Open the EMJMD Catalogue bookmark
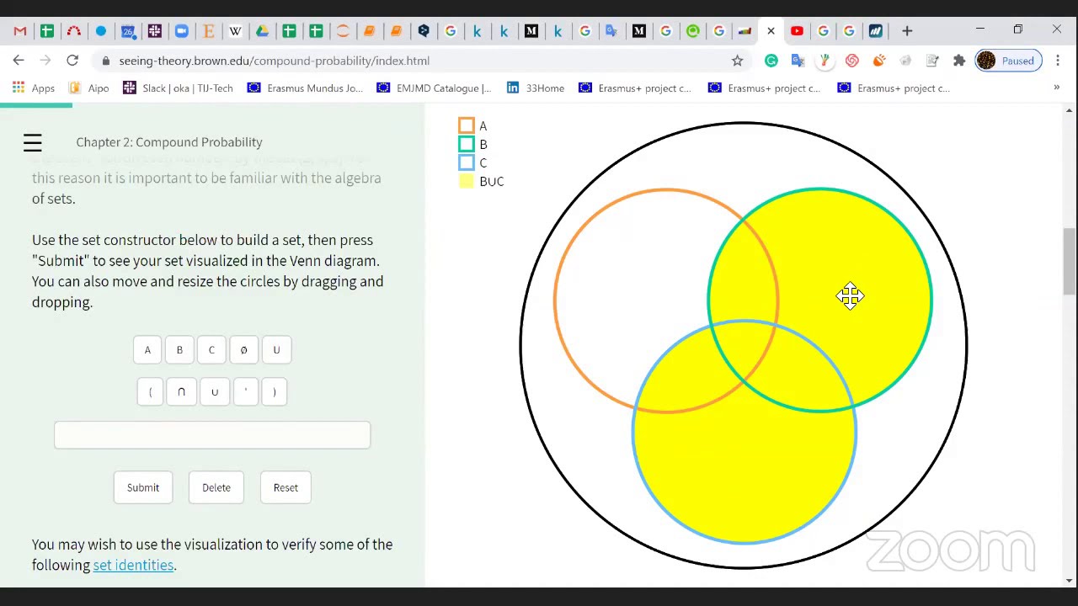Image resolution: width=1078 pixels, height=606 pixels. (434, 88)
